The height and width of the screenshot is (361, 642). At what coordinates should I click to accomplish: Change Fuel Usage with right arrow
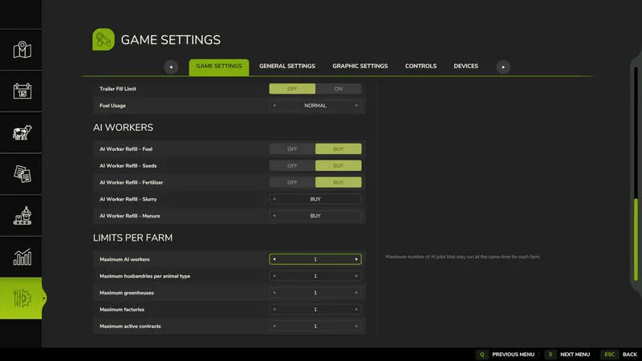(x=356, y=106)
